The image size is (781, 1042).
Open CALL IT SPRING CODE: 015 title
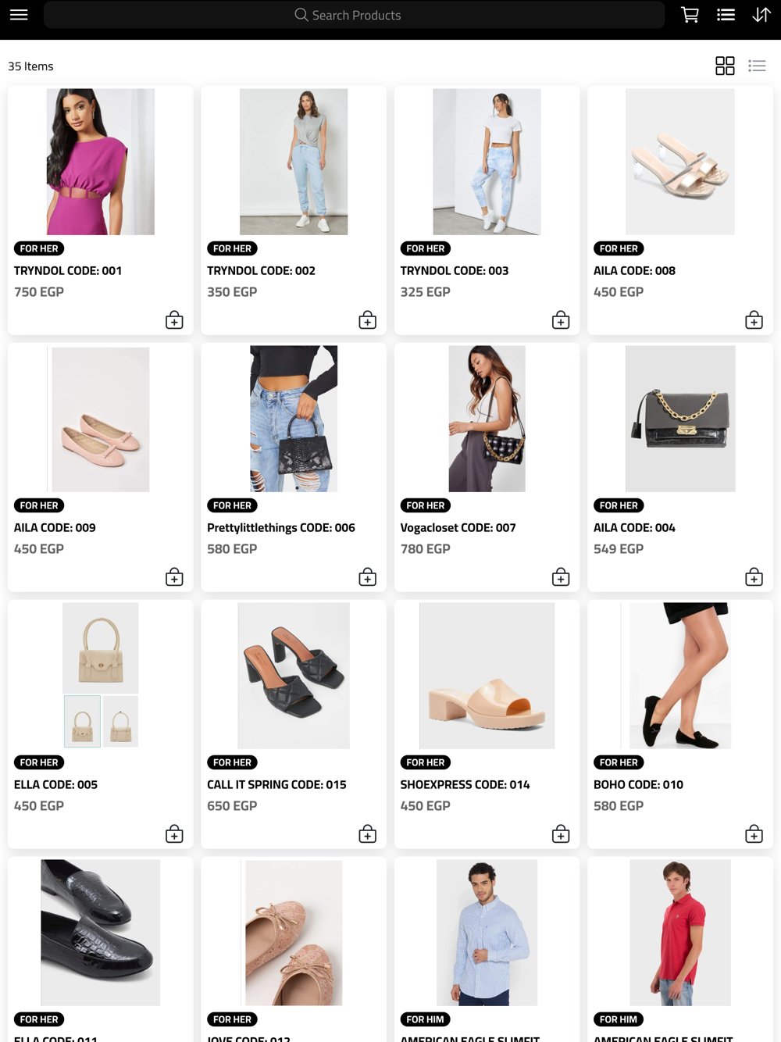276,784
